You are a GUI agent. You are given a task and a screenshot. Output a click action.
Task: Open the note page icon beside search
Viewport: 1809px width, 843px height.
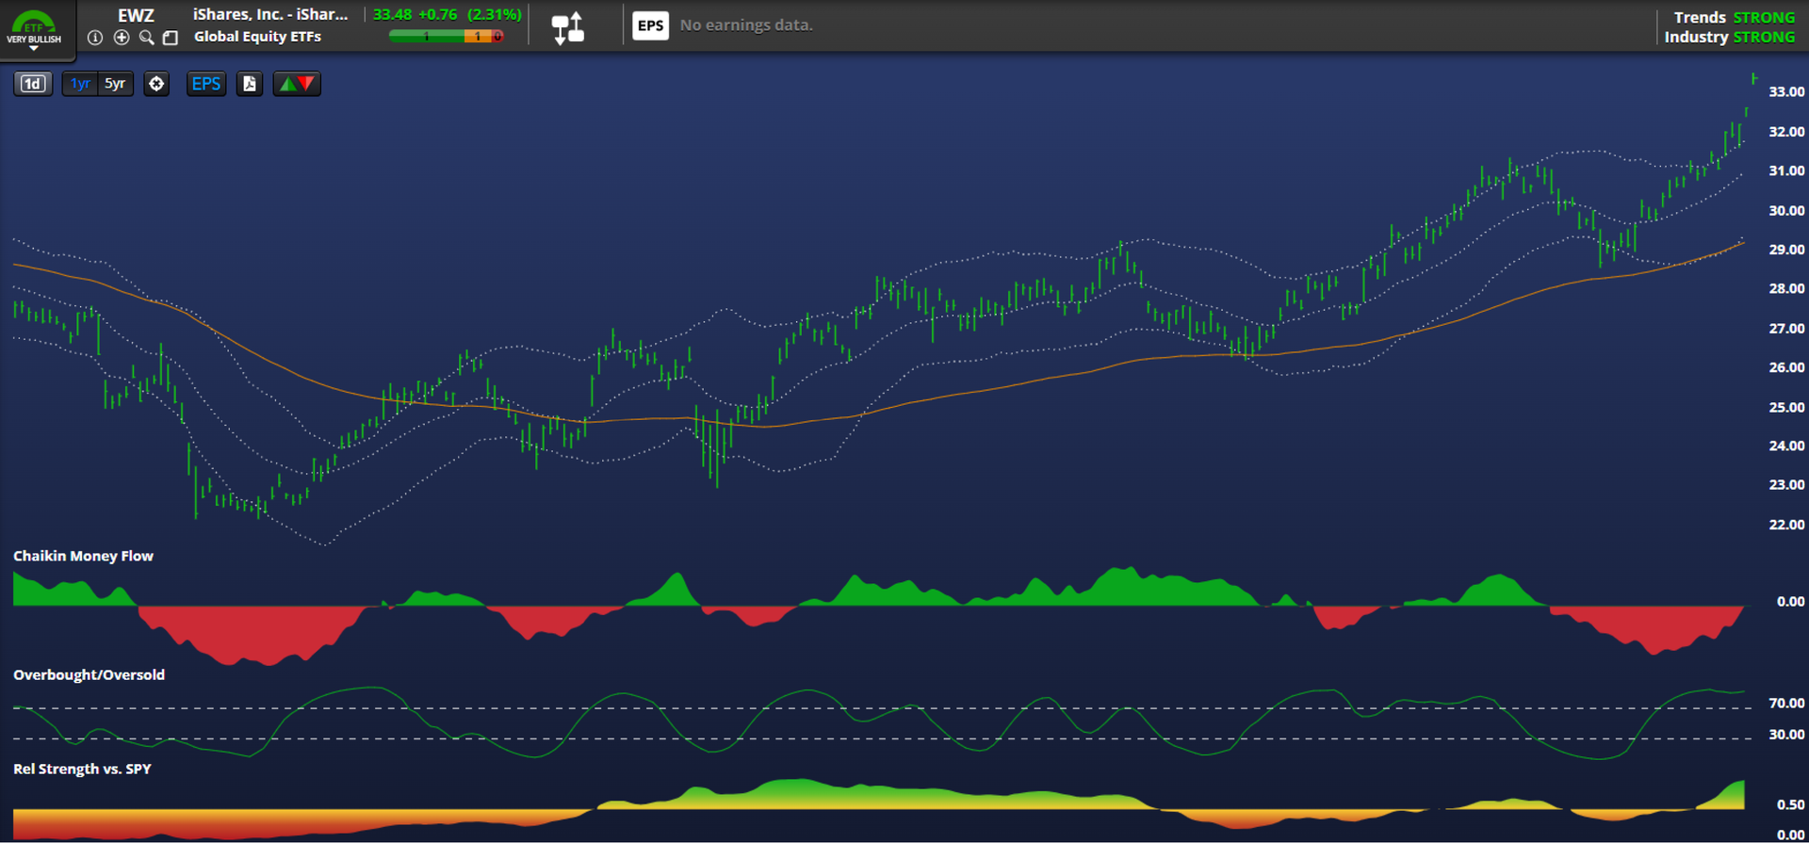tap(171, 38)
